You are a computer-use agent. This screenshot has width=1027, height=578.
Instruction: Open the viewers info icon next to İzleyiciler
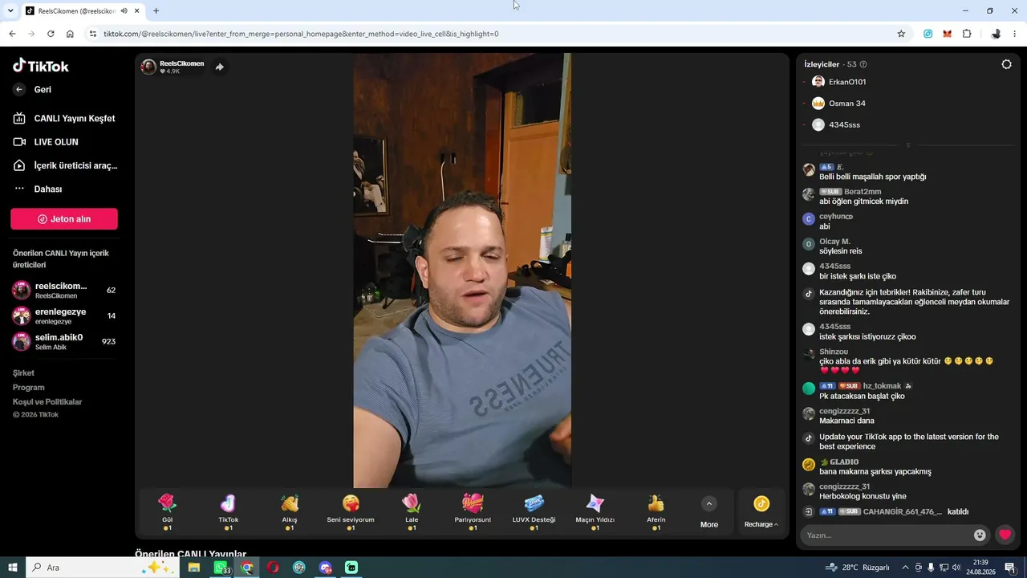point(863,64)
